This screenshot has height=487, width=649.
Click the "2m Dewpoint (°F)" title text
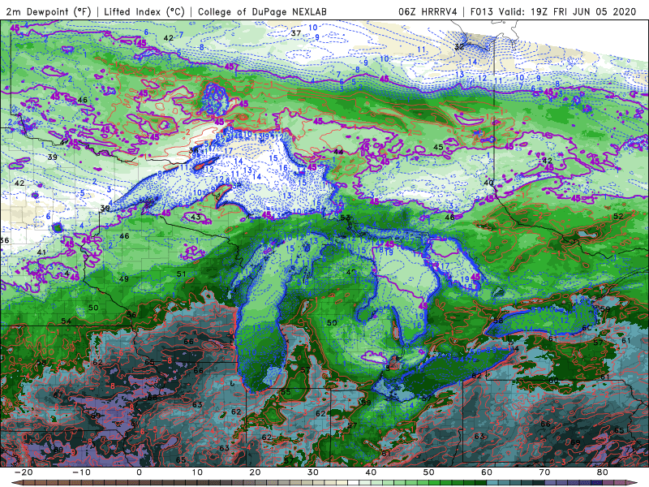pyautogui.click(x=49, y=12)
